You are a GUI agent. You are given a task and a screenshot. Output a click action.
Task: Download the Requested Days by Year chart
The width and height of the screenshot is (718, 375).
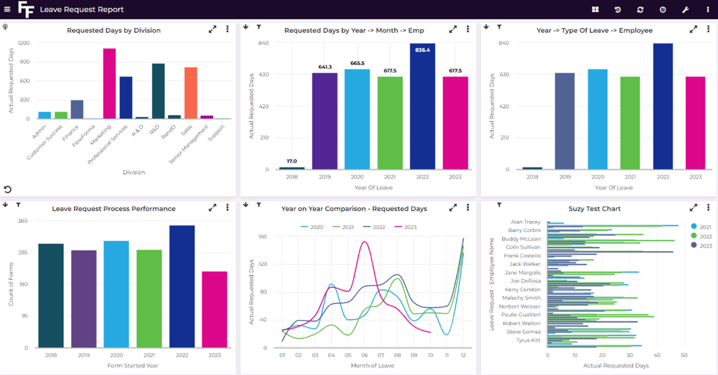(246, 26)
